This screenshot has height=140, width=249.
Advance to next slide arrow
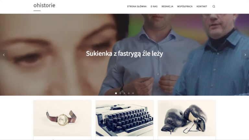(x=245, y=55)
